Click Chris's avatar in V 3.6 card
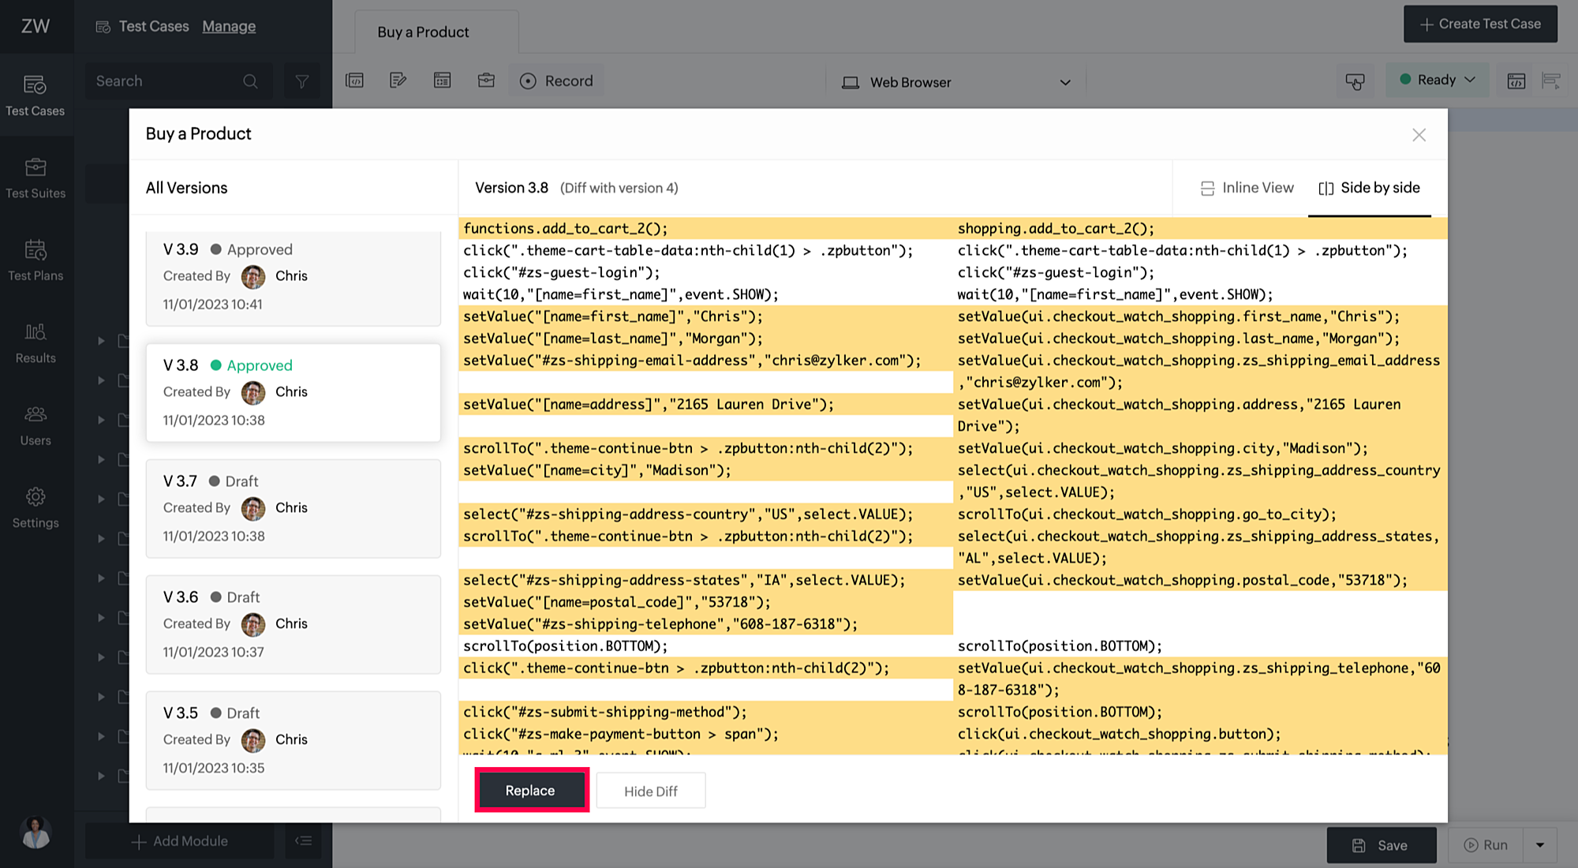Viewport: 1578px width, 868px height. 253,624
